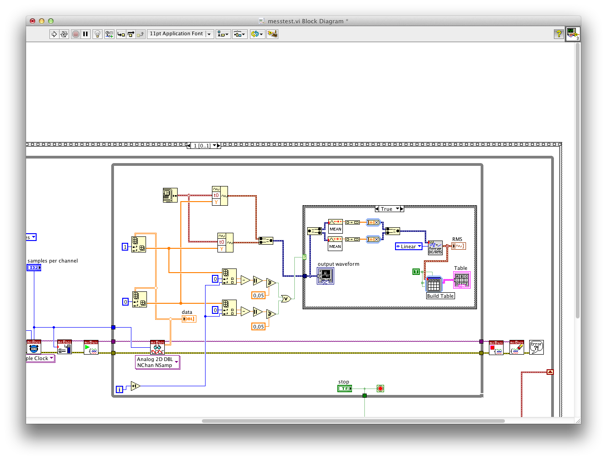Click the Run arrow button
607x460 pixels.
pos(54,34)
